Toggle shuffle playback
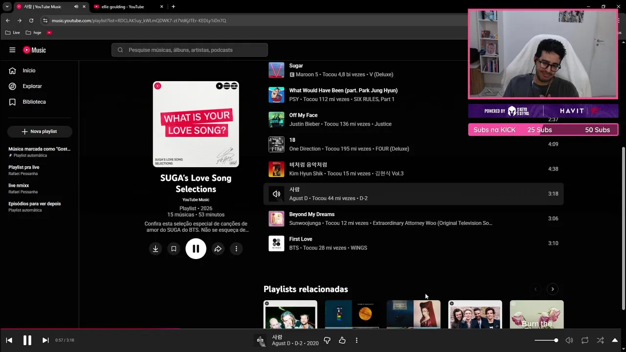Viewport: 626px width, 352px height. (x=600, y=340)
